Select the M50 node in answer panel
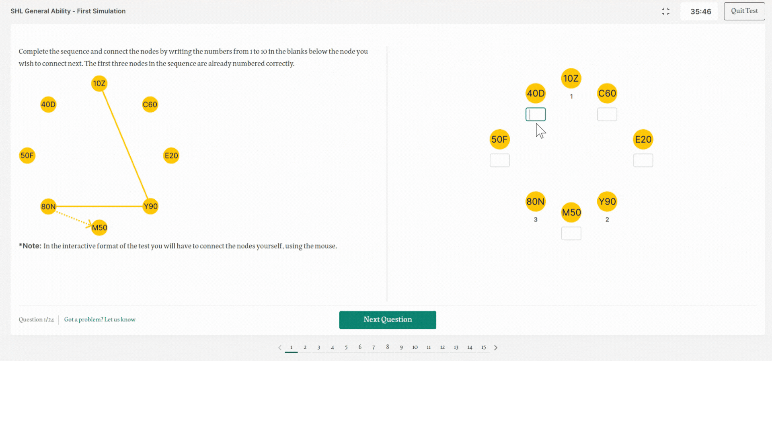The height and width of the screenshot is (434, 772). (x=571, y=213)
